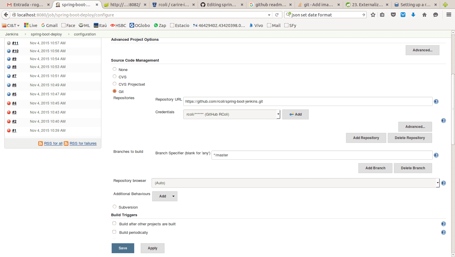The height and width of the screenshot is (257, 455).
Task: Click the blue status ball of build #10
Action: [x=9, y=51]
